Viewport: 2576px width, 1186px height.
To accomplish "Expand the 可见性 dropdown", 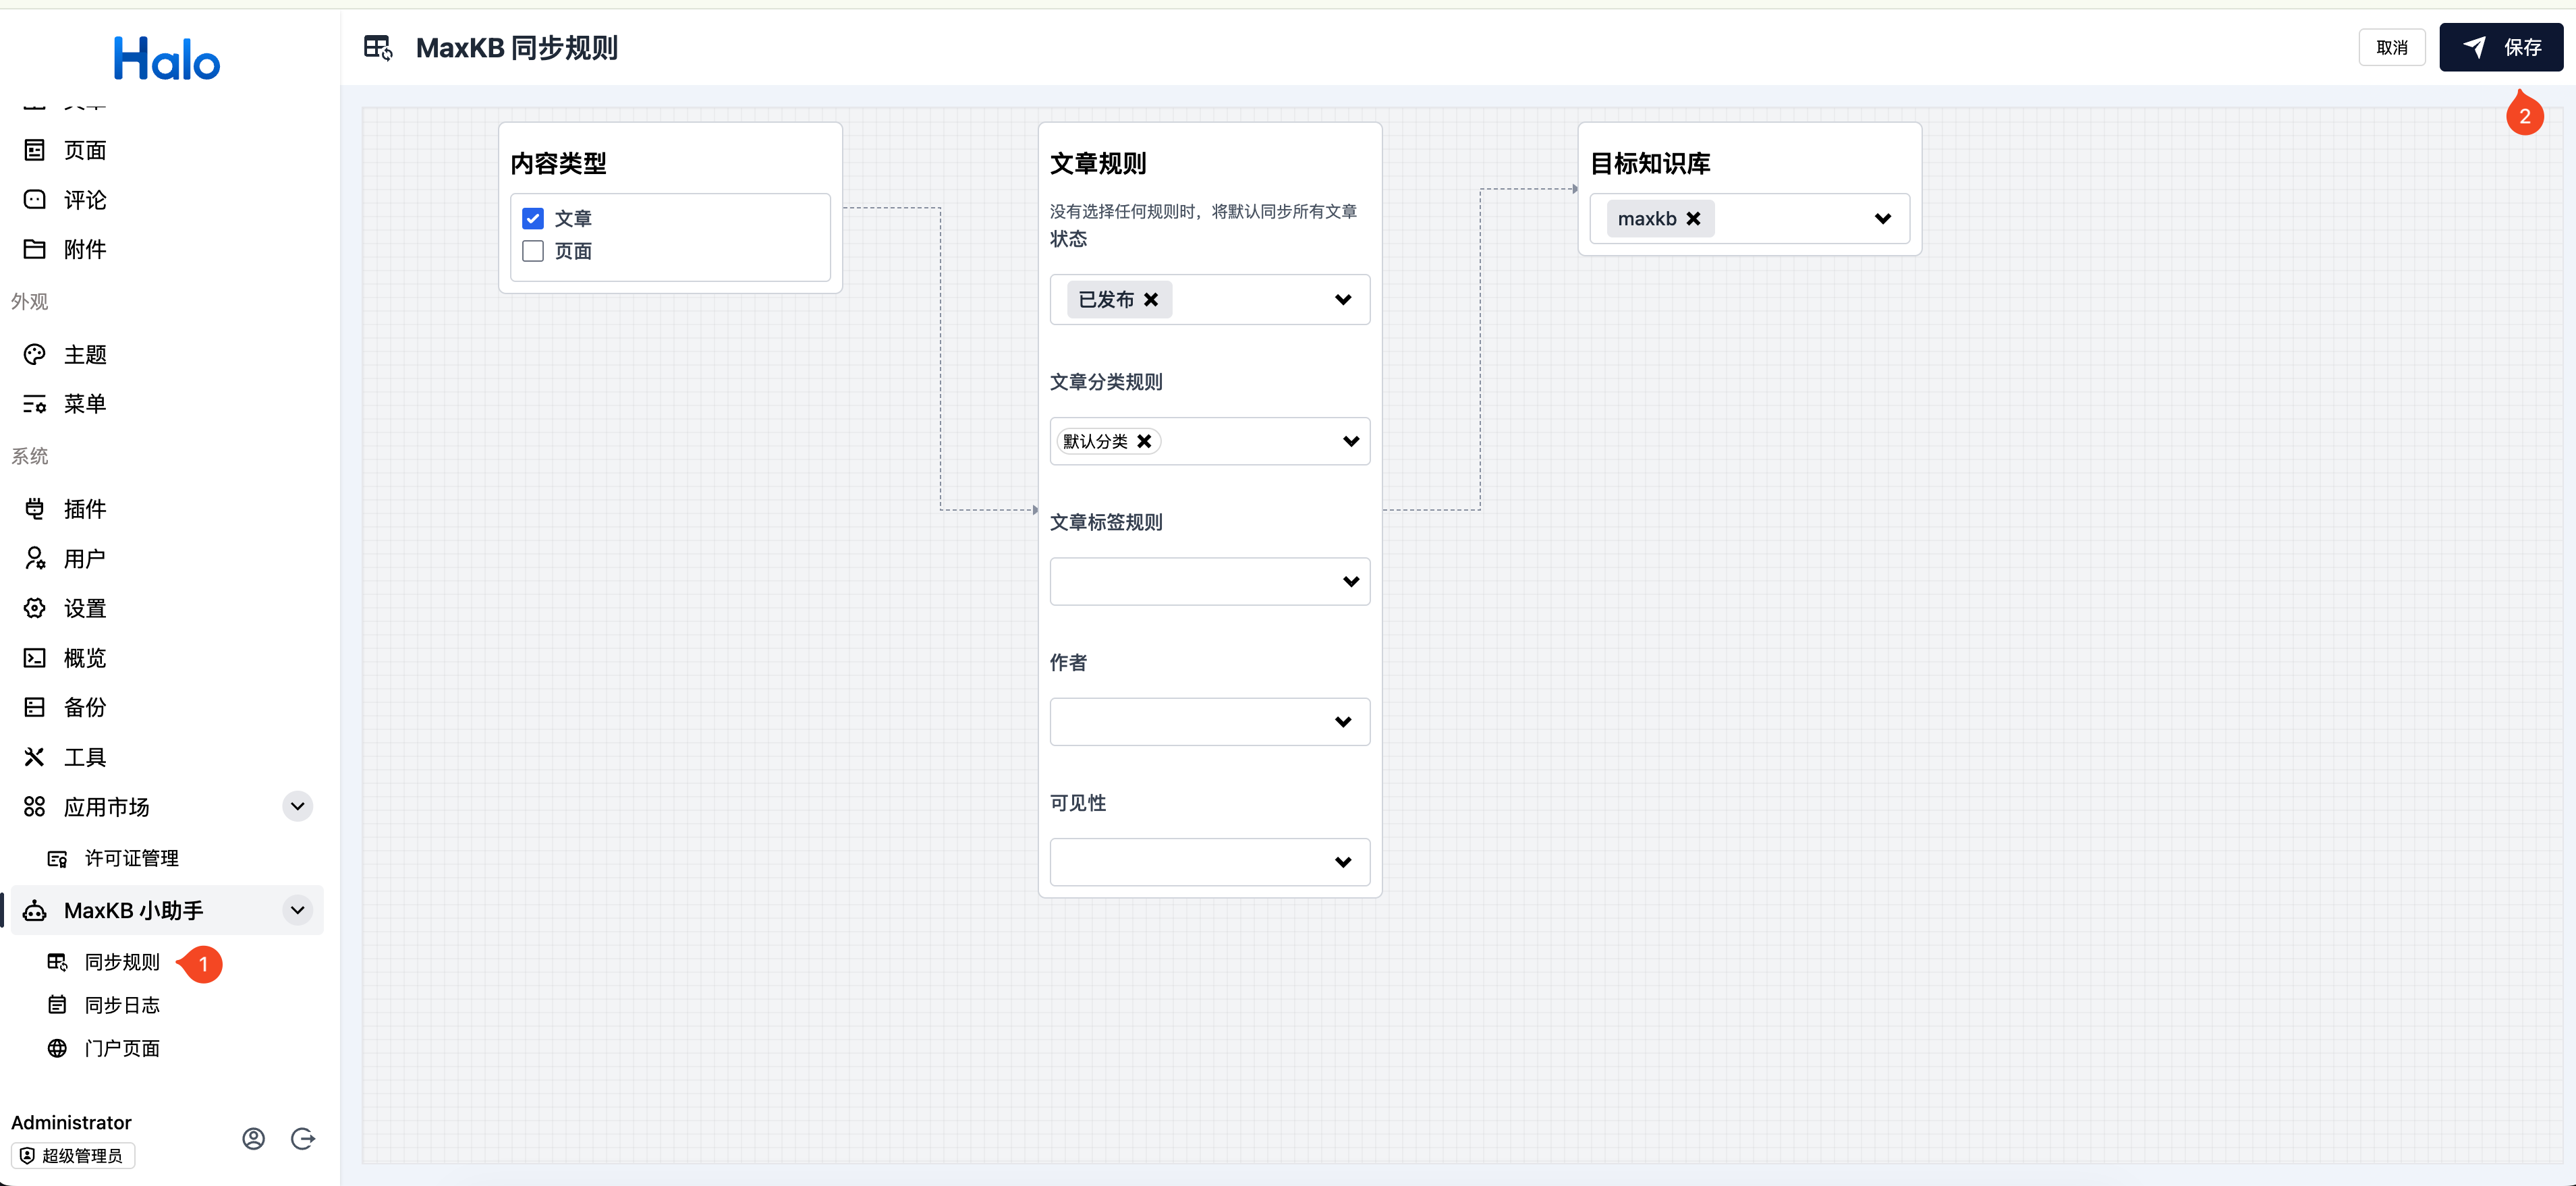I will [x=1342, y=862].
